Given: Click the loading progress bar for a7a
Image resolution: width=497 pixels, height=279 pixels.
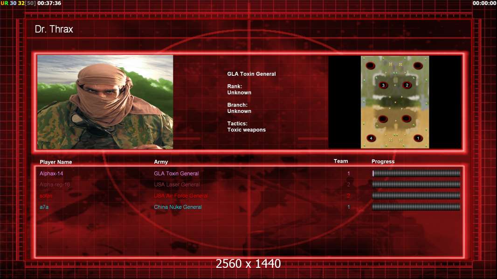Looking at the screenshot, I should [416, 207].
